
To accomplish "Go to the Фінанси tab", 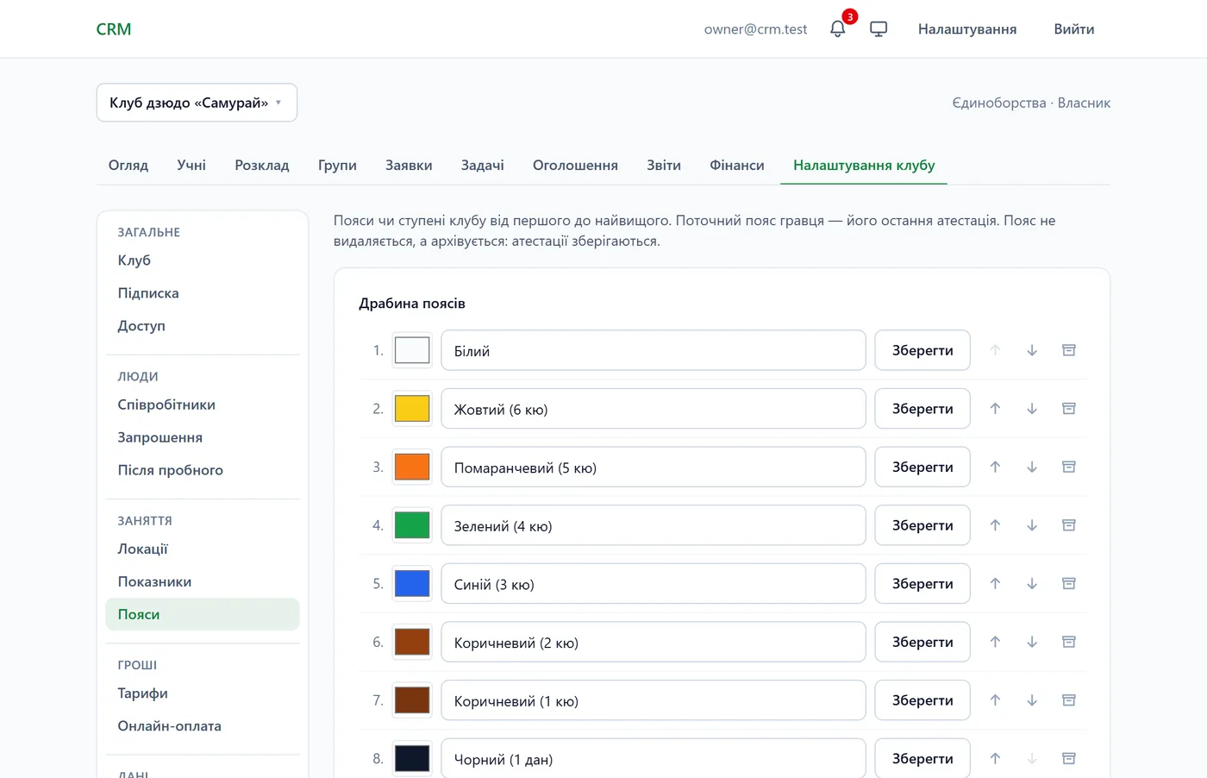I will click(737, 165).
